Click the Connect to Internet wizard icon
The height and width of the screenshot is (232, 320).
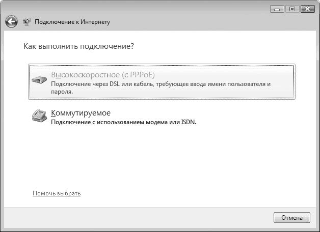(x=26, y=21)
